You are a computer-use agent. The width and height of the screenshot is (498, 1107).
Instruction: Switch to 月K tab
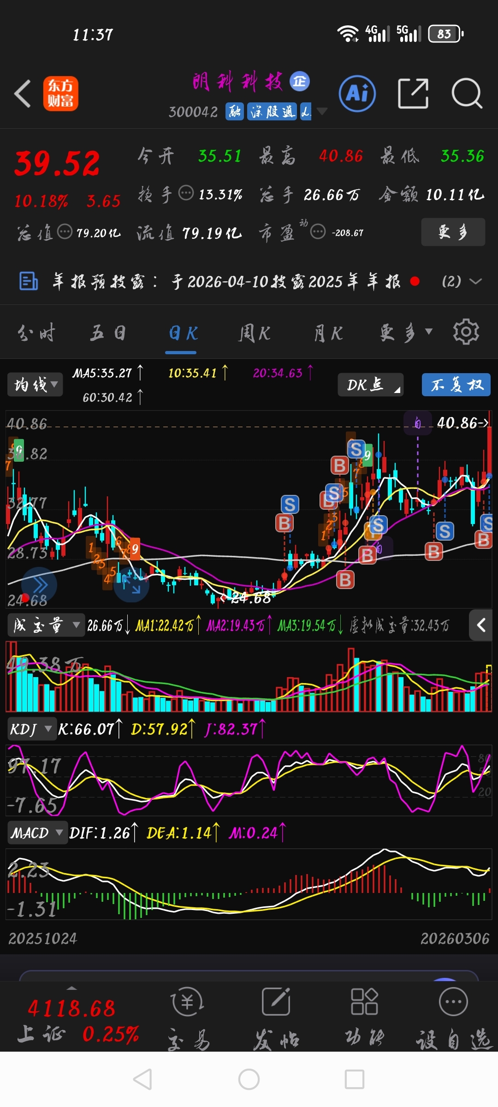328,332
